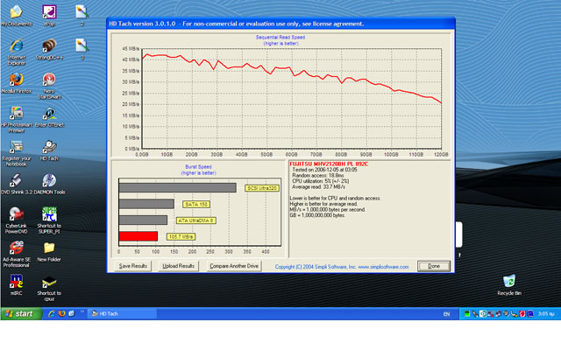This screenshot has width=561, height=350.
Task: Click Internet Explorer quick launch icon
Action: [52, 313]
